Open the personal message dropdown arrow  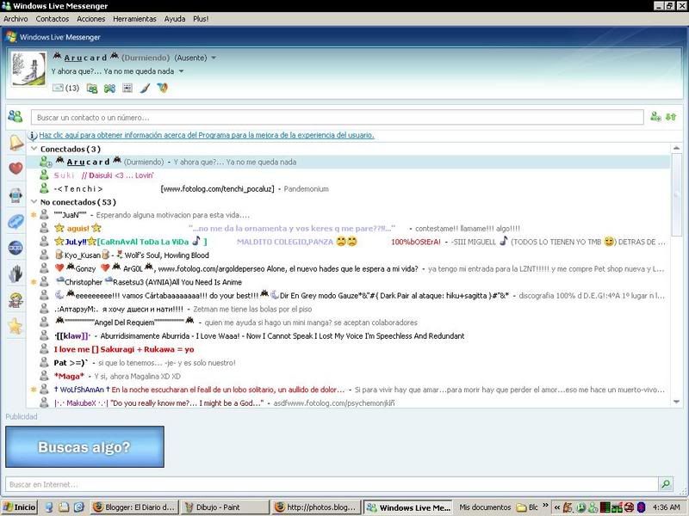click(x=181, y=71)
